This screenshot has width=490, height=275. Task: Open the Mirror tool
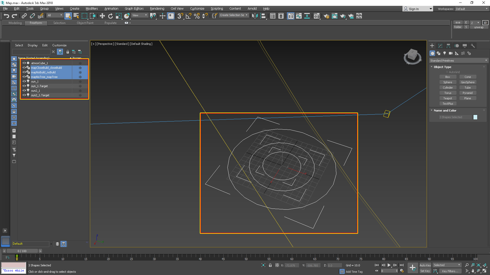pos(254,16)
